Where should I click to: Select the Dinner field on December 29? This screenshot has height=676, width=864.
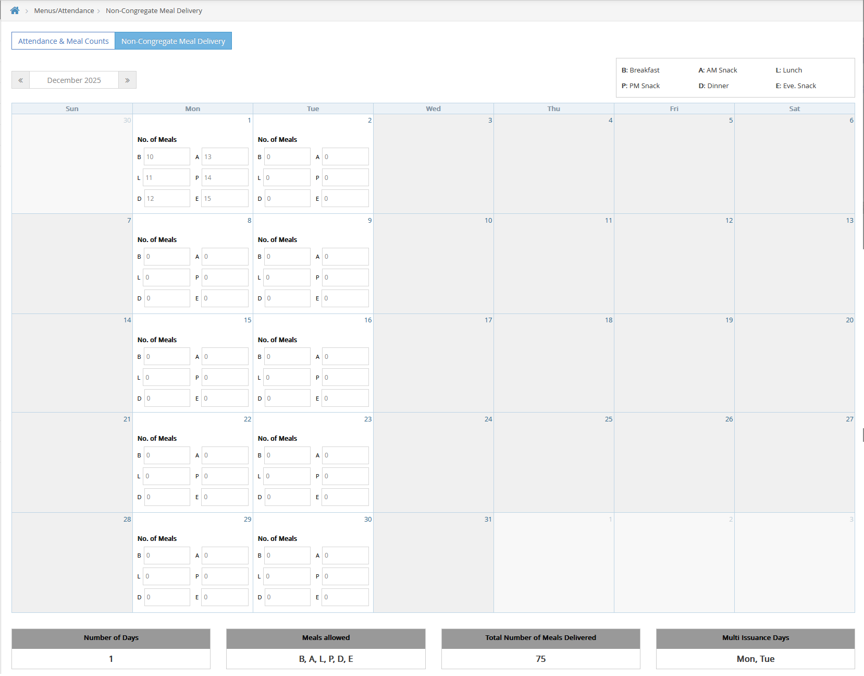coord(167,597)
